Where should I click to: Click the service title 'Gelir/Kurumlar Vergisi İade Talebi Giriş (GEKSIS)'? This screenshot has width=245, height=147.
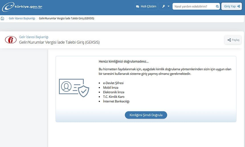coord(59,42)
